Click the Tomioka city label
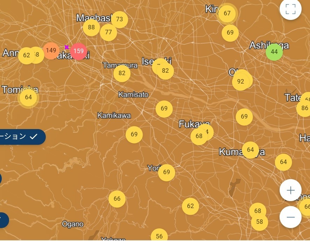Viewport: 310px width, 241px height. (20, 90)
